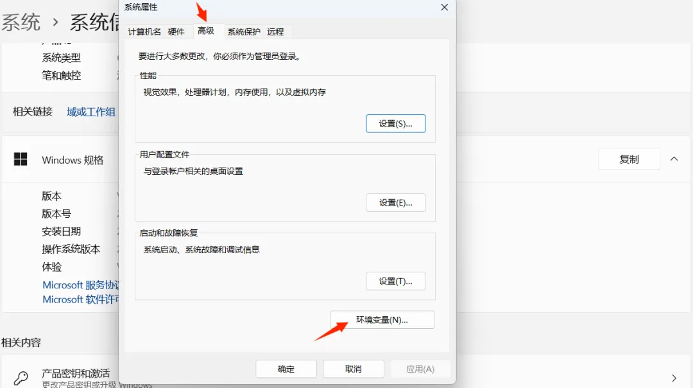Switch to the 系统保护 tab

click(243, 31)
